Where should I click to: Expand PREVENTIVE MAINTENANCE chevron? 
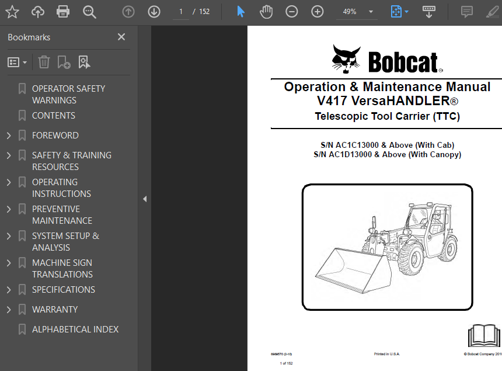coord(9,209)
